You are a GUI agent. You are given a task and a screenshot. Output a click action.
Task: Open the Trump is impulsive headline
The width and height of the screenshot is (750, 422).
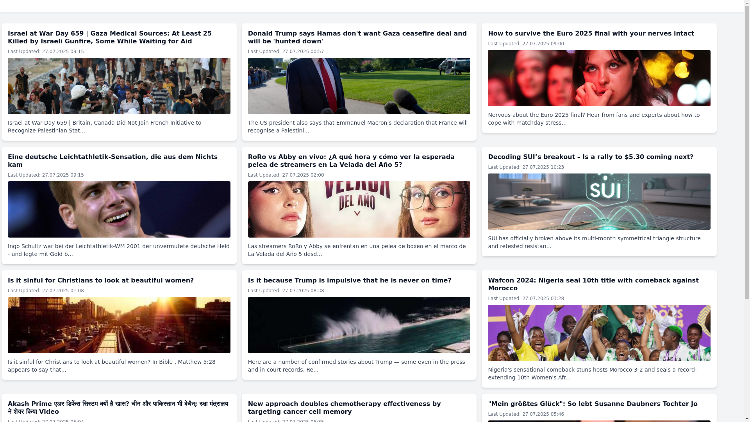pos(350,281)
